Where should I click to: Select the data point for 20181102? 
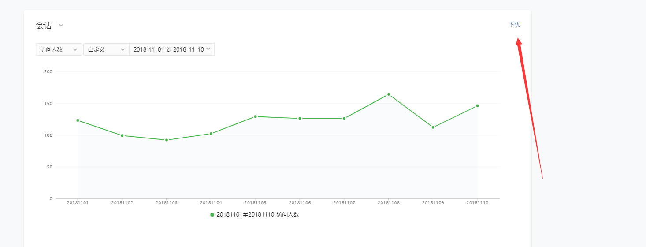(122, 135)
